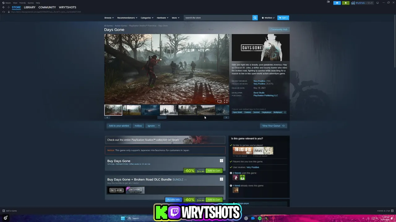Expand the Categories dropdown
Image resolution: width=396 pixels, height=222 pixels.
(147, 18)
